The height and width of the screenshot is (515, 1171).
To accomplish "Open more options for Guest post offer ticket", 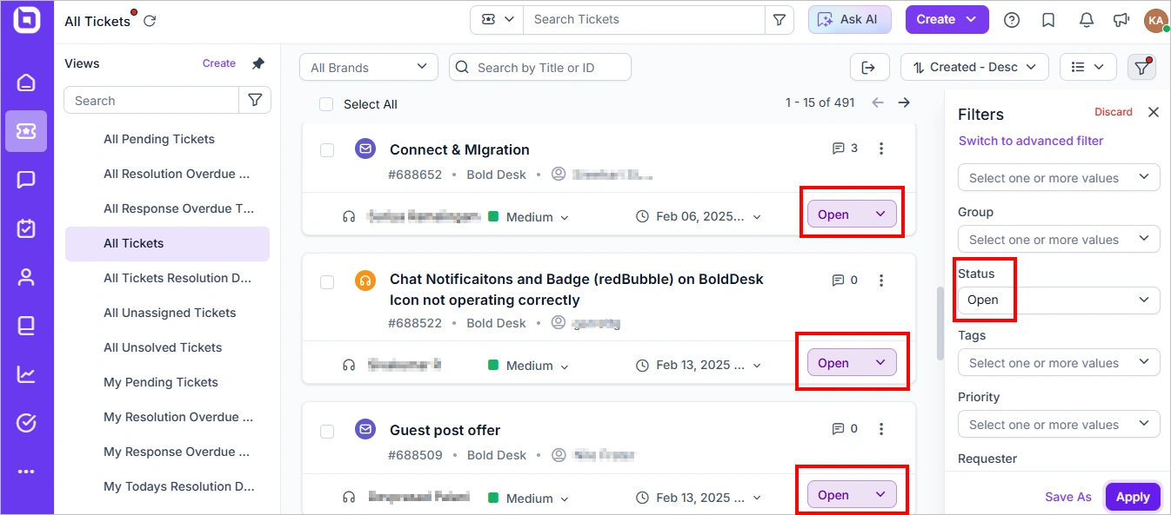I will (x=881, y=429).
